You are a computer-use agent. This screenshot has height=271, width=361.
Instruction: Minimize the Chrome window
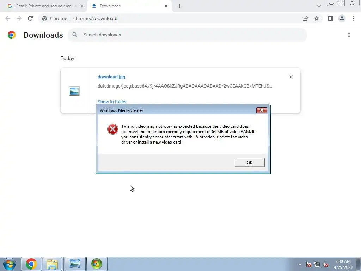point(331,3)
